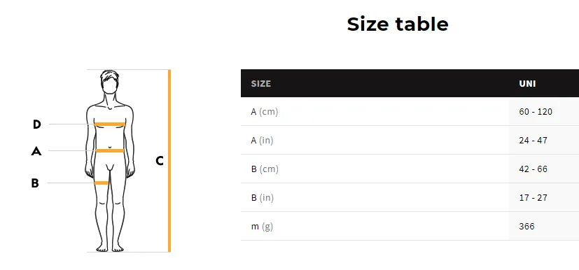Click the orange waist measurement bar A

pyautogui.click(x=110, y=150)
